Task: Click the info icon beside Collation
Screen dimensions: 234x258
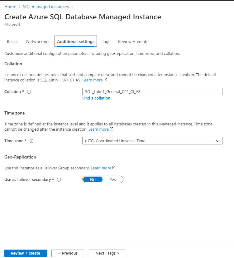Action: pyautogui.click(x=29, y=91)
